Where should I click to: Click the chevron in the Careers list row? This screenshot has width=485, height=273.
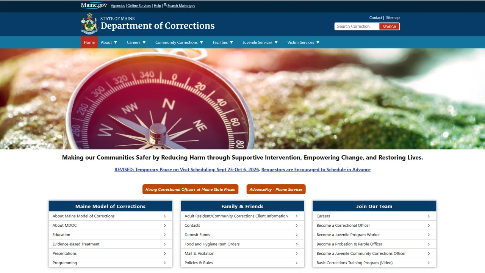[429, 216]
